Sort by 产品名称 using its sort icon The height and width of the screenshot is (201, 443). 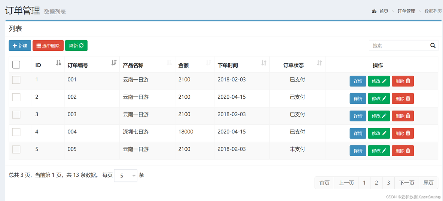click(169, 63)
